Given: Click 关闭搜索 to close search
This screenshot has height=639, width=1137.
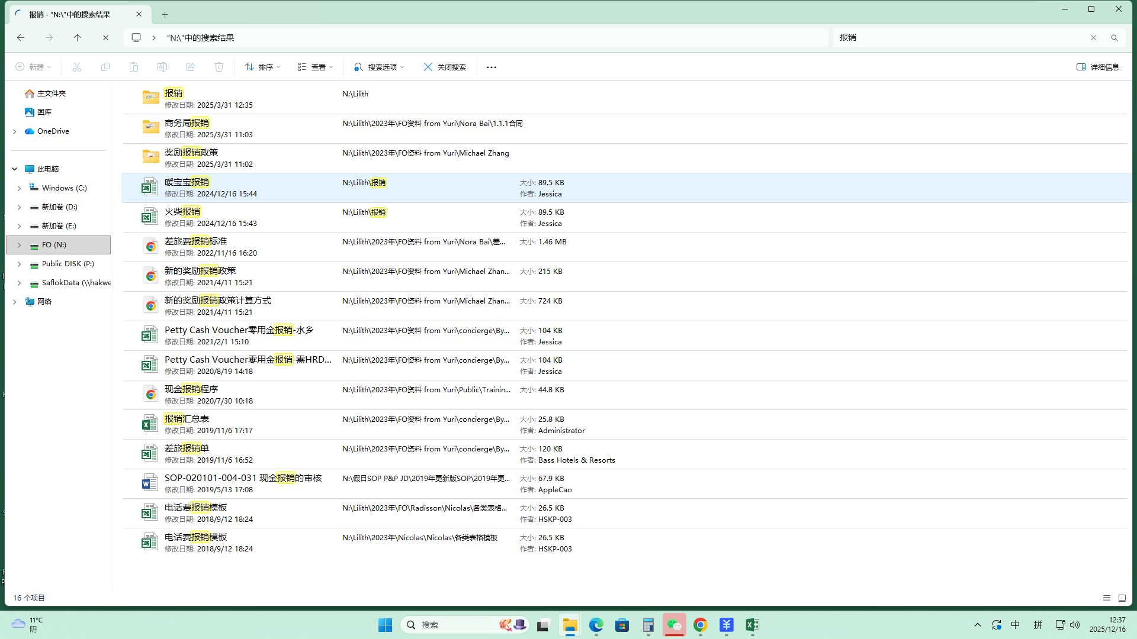Looking at the screenshot, I should click(x=445, y=67).
